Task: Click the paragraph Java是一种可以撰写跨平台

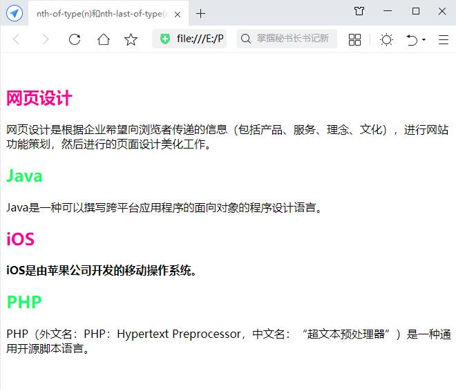Action: tap(164, 207)
